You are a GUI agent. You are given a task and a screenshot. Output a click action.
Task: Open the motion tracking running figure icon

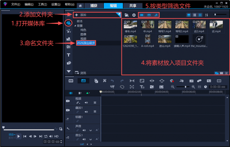(x=112, y=87)
